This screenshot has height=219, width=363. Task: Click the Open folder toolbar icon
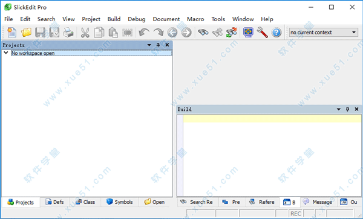tap(26, 33)
